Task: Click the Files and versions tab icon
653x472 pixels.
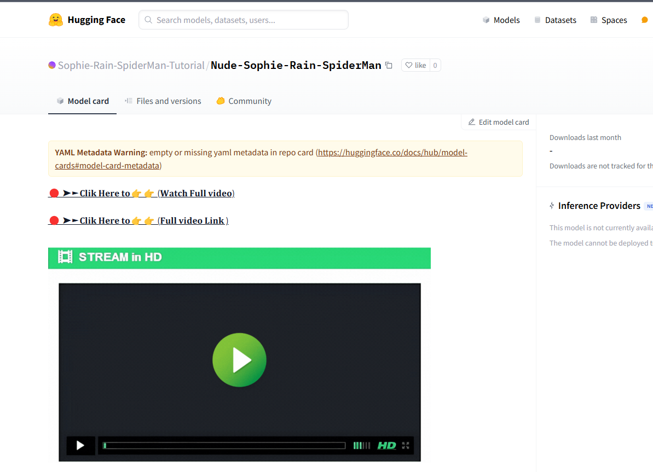Action: point(129,101)
